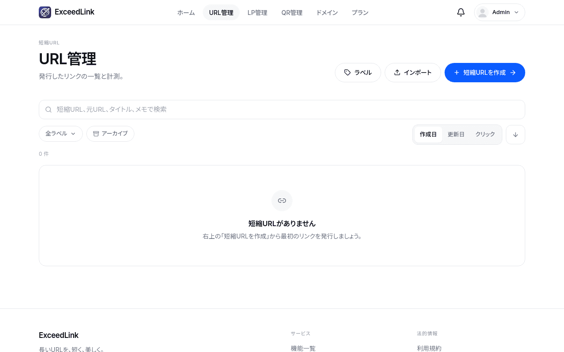The image size is (564, 352).
Task: Go to ホーム tab
Action: click(186, 13)
